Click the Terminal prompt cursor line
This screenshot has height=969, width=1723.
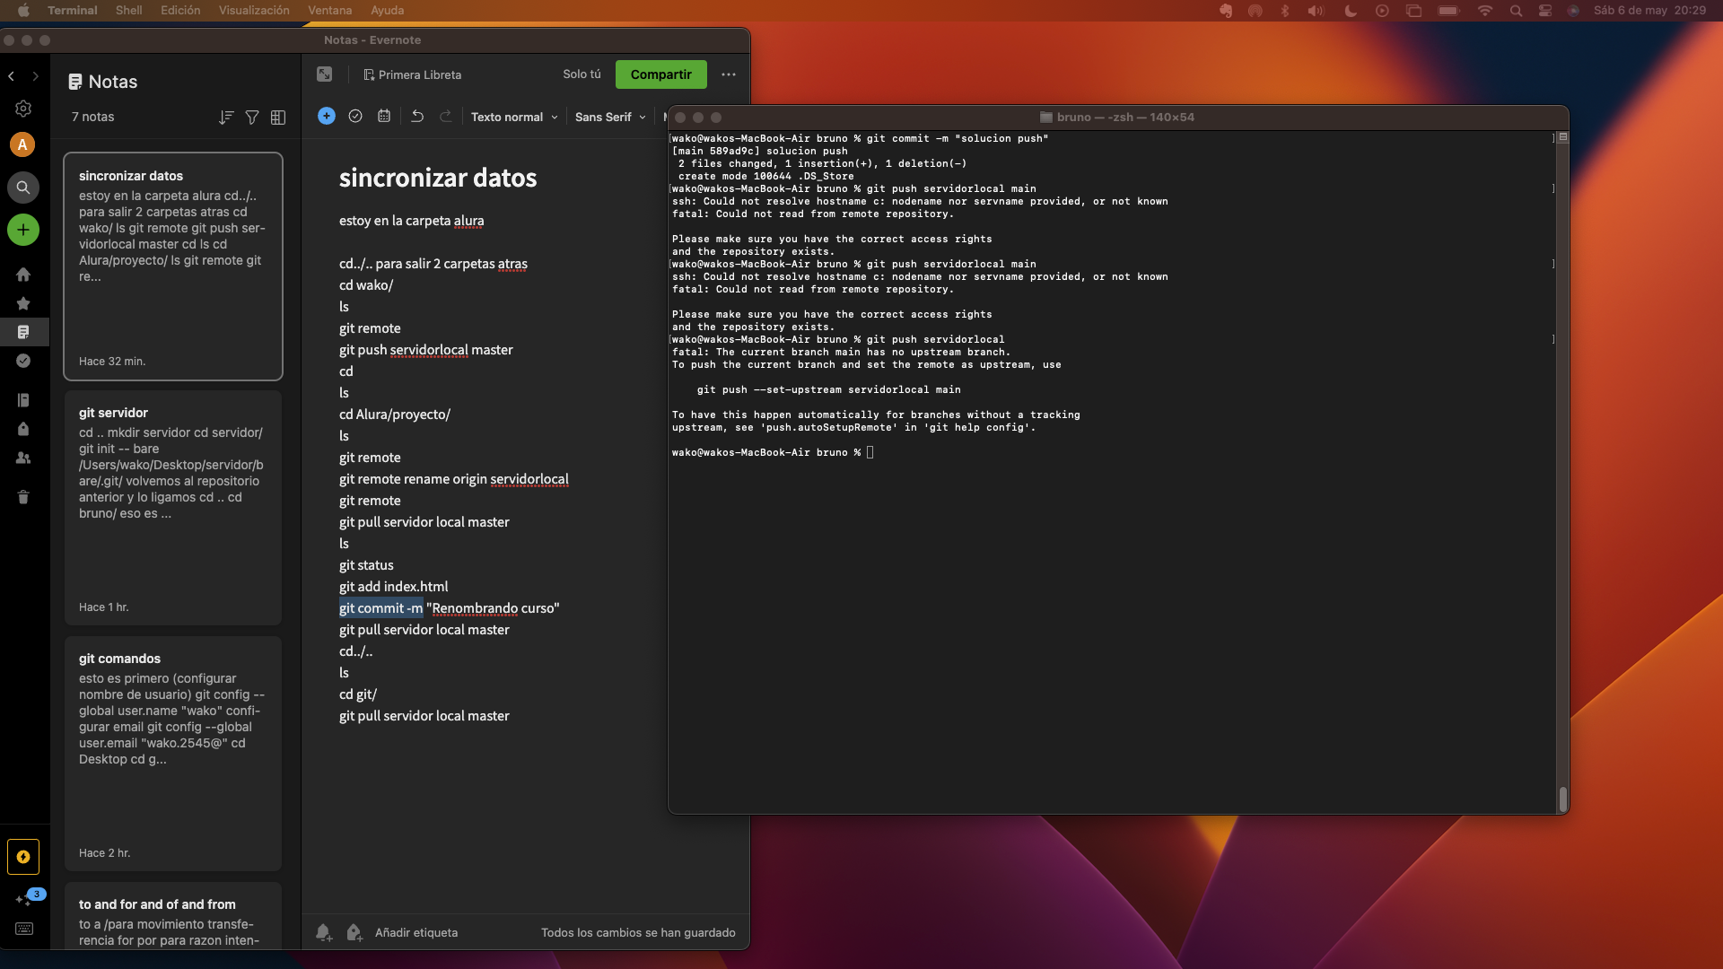(x=773, y=452)
